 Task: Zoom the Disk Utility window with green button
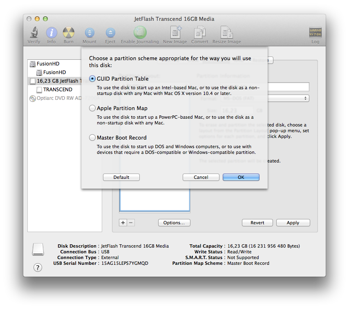[45, 19]
